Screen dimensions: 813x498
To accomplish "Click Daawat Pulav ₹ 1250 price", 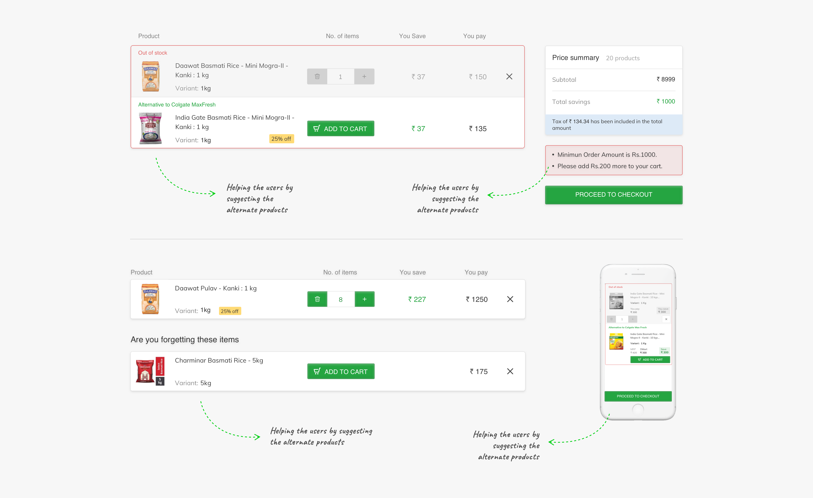I will pos(476,299).
